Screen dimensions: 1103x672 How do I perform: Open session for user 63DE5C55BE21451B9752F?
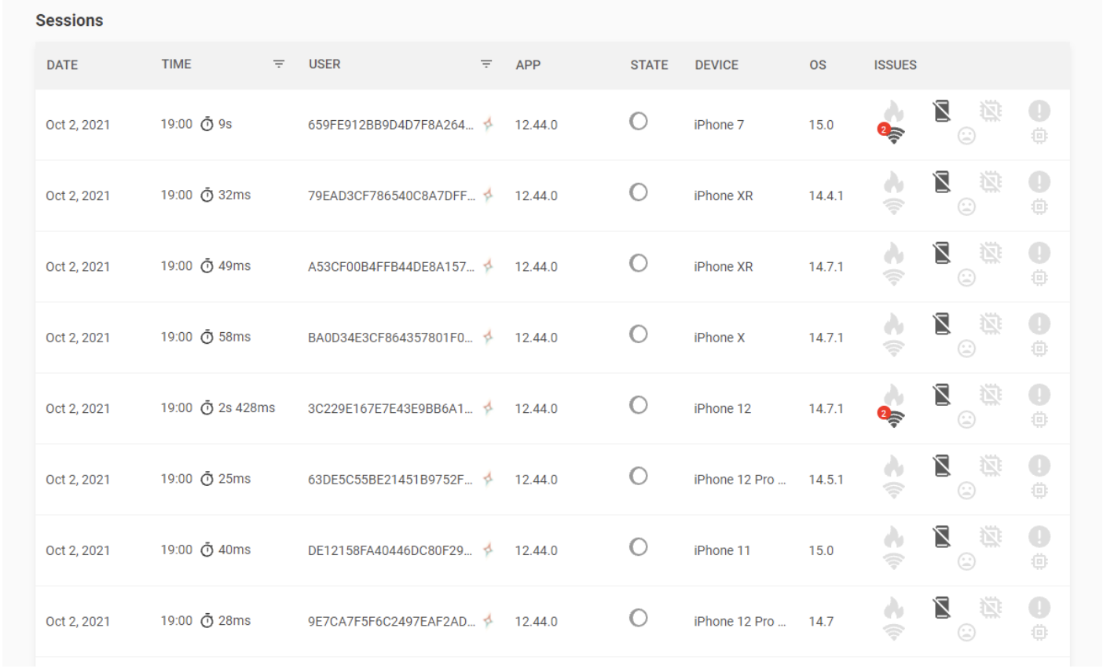pyautogui.click(x=391, y=480)
